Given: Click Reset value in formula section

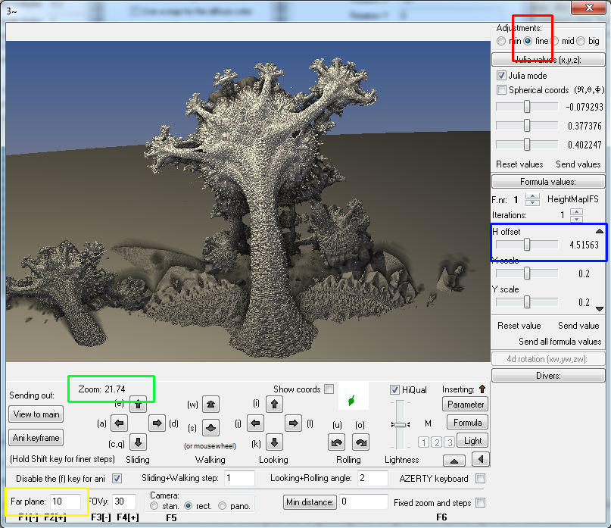Looking at the screenshot, I should pyautogui.click(x=519, y=326).
